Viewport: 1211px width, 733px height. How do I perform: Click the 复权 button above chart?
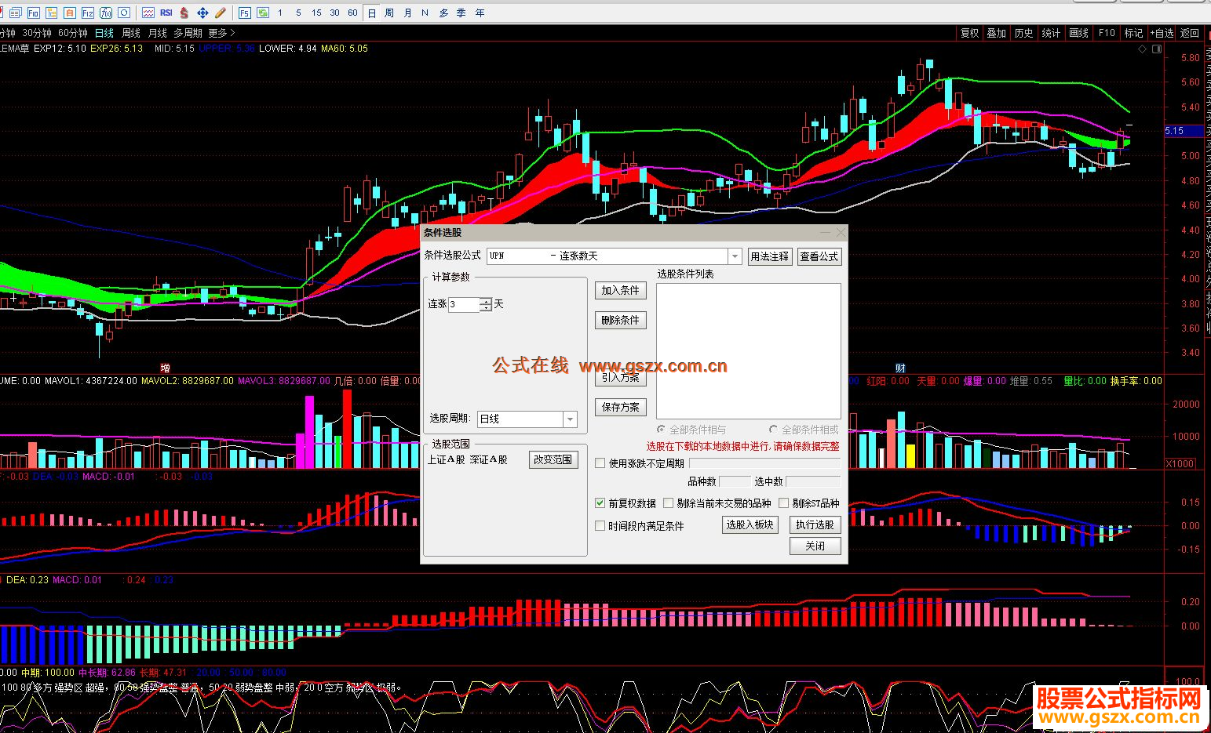tap(970, 33)
